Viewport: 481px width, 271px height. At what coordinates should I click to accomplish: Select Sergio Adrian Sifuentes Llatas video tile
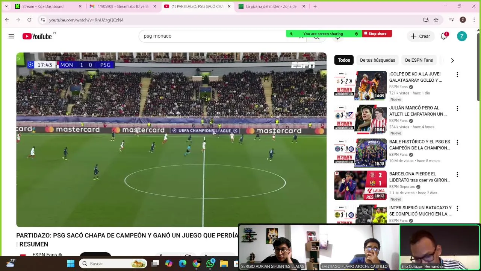click(x=279, y=247)
